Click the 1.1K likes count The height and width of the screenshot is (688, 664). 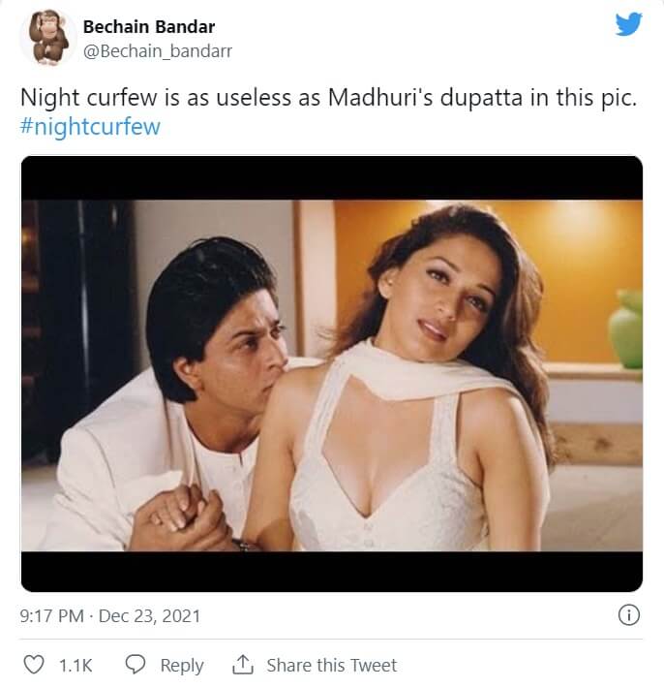click(75, 666)
